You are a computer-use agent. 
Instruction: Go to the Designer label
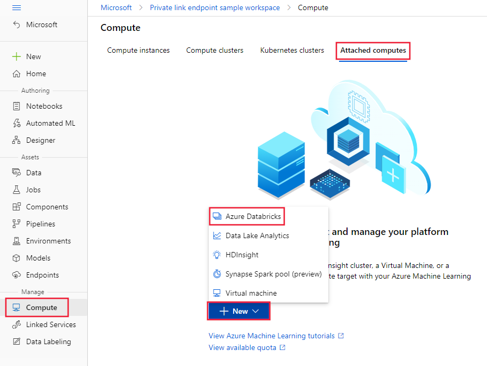click(x=40, y=140)
